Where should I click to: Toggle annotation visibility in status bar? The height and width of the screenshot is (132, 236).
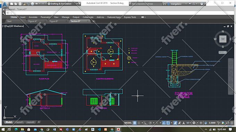pos(175,123)
